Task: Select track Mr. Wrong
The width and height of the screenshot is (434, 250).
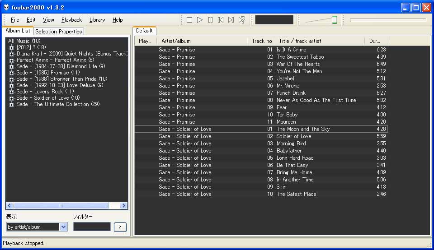Action: pos(261,86)
